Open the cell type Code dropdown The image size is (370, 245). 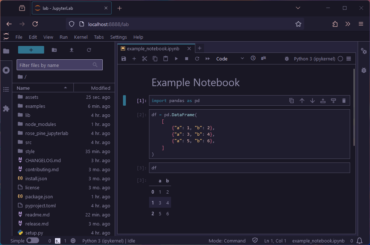230,59
